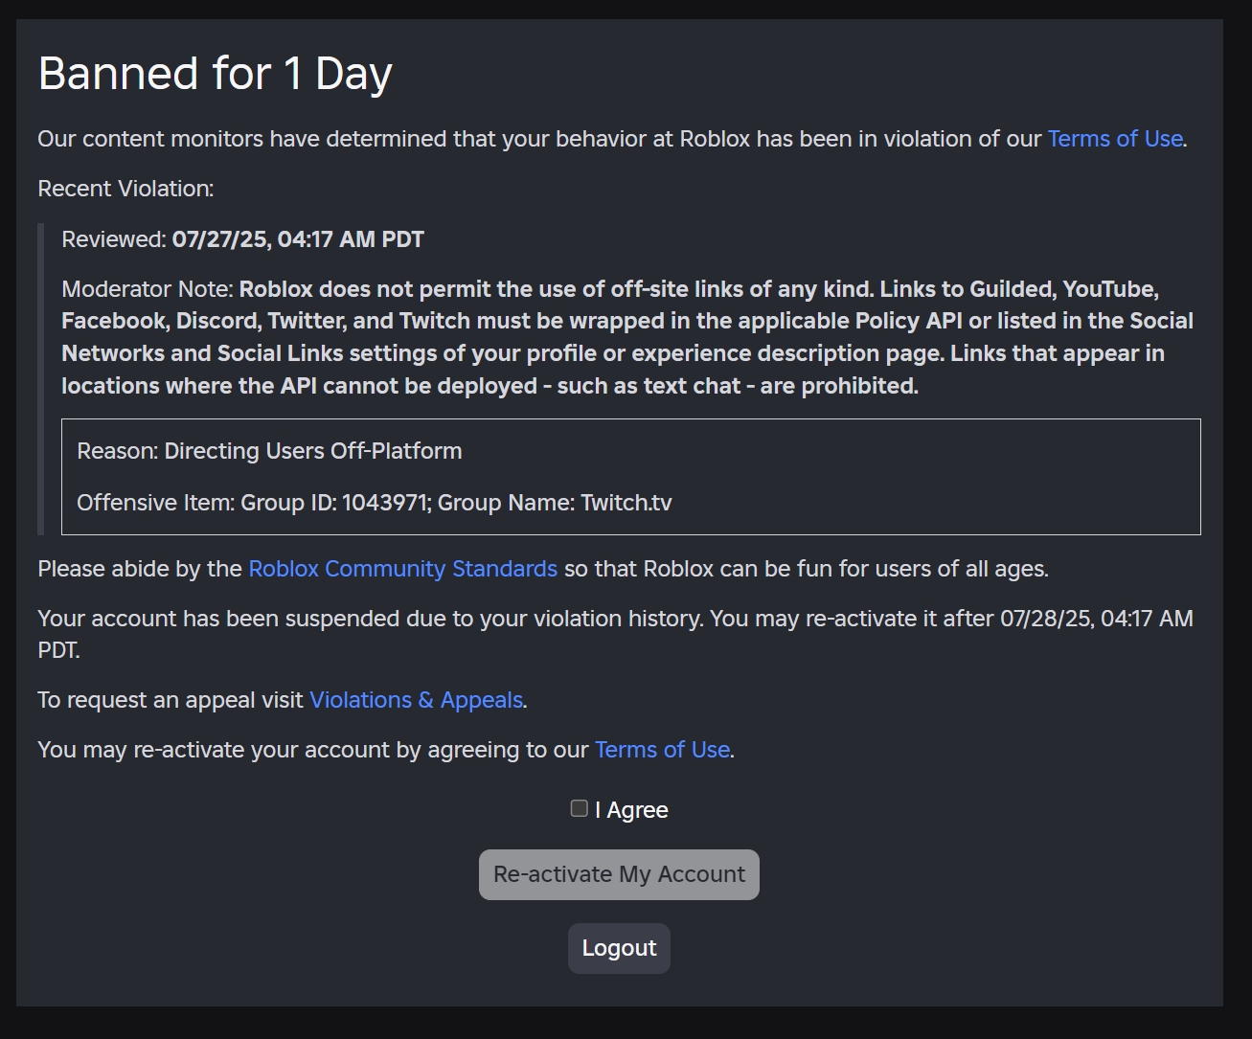Click the Reason: Directing Users Off-Platform line
This screenshot has width=1252, height=1039.
tap(269, 451)
